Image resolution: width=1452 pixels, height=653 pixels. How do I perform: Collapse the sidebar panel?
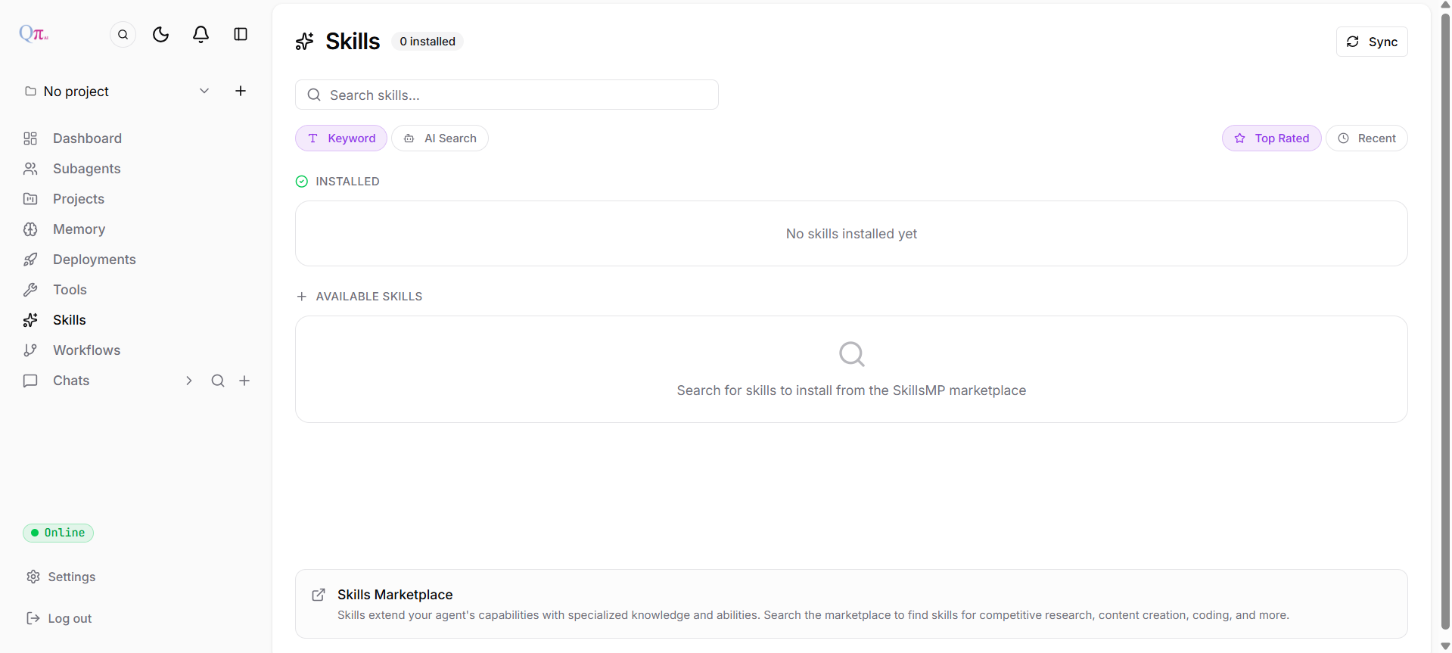click(x=241, y=34)
